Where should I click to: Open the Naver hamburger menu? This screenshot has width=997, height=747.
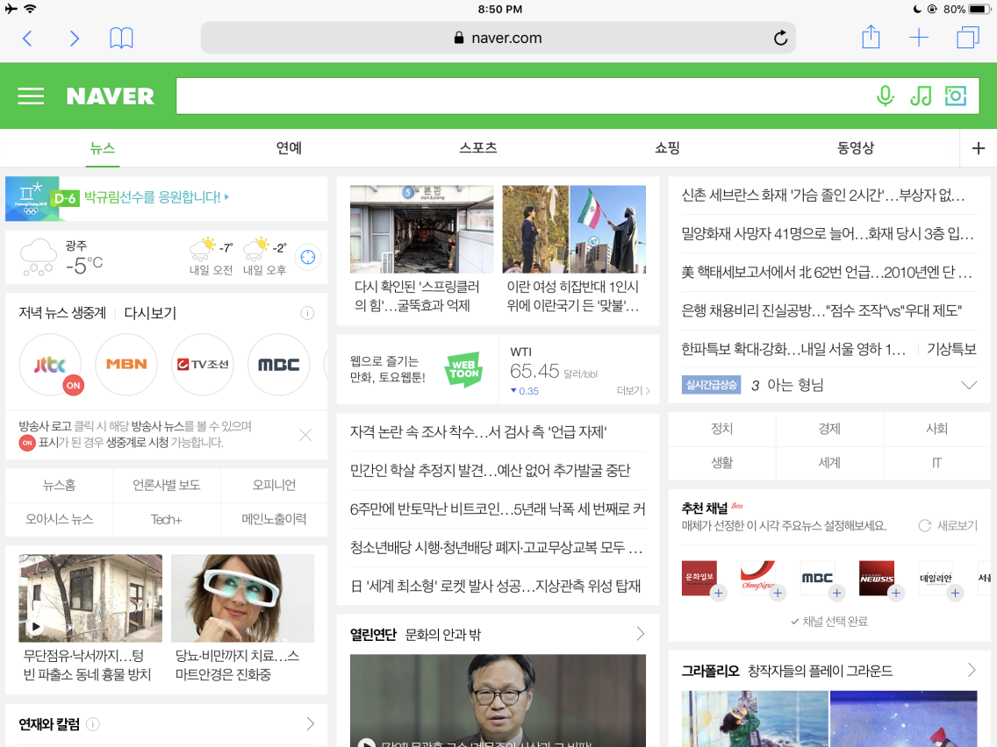click(31, 96)
